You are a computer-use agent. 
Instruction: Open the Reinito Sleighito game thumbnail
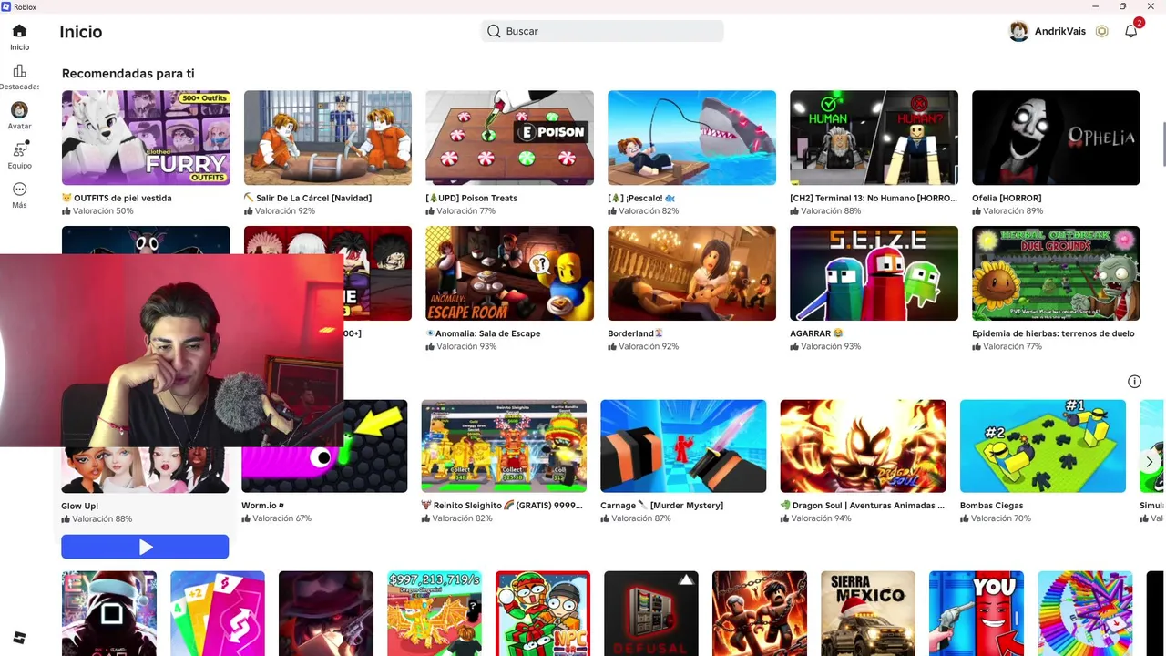pos(504,446)
